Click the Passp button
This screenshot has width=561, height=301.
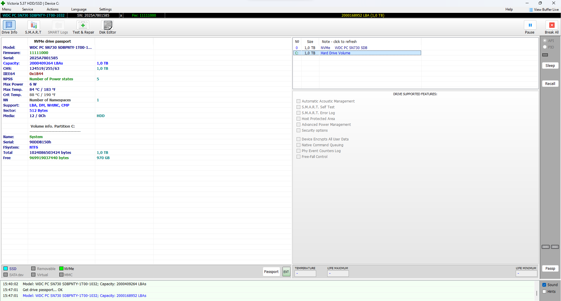tap(550, 269)
